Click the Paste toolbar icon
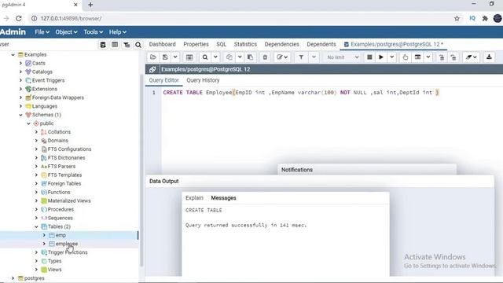The image size is (503, 283). coord(250,57)
